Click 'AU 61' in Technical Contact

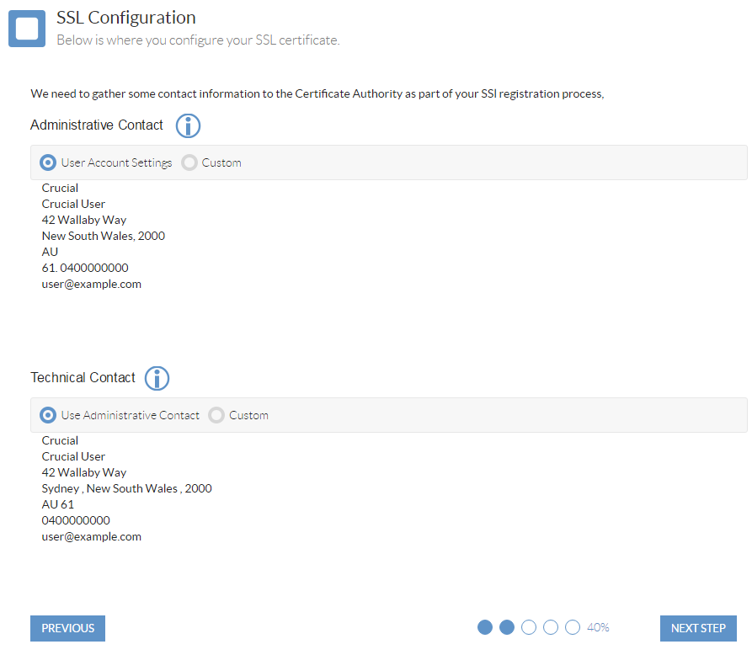(57, 504)
